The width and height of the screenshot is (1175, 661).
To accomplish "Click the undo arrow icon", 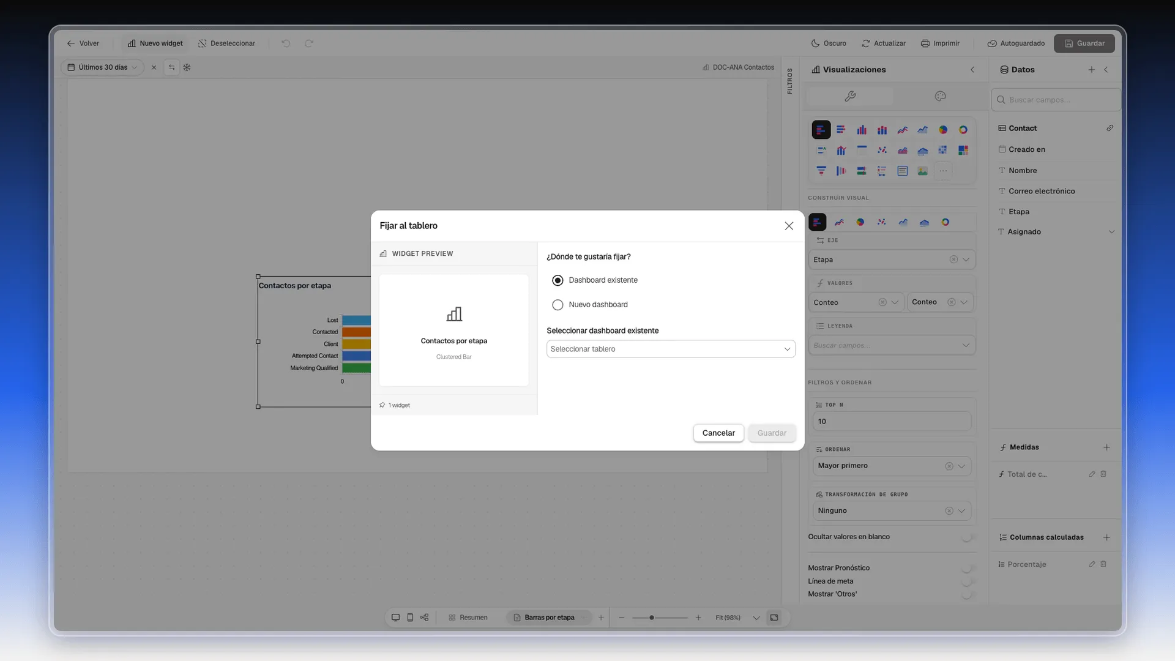I will (286, 43).
